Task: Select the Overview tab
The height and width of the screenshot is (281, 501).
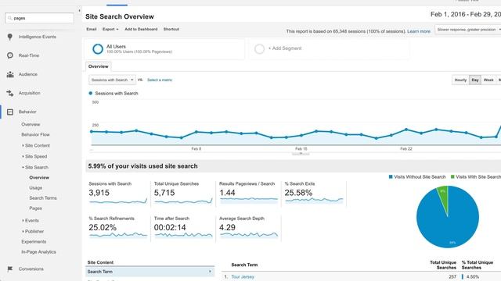Action: (99, 66)
